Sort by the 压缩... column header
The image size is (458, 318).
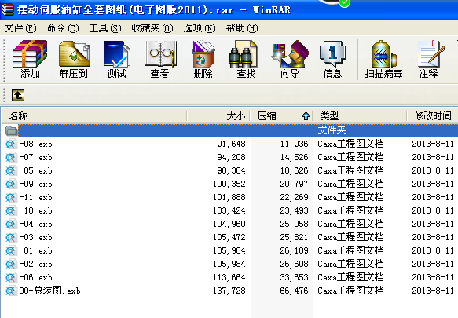(282, 116)
